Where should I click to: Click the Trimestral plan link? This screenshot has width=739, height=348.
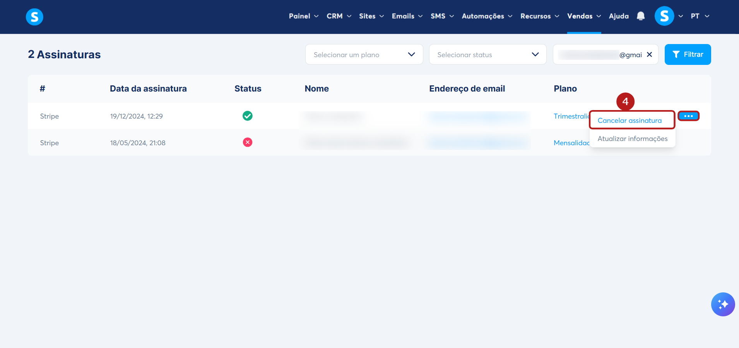coord(571,116)
